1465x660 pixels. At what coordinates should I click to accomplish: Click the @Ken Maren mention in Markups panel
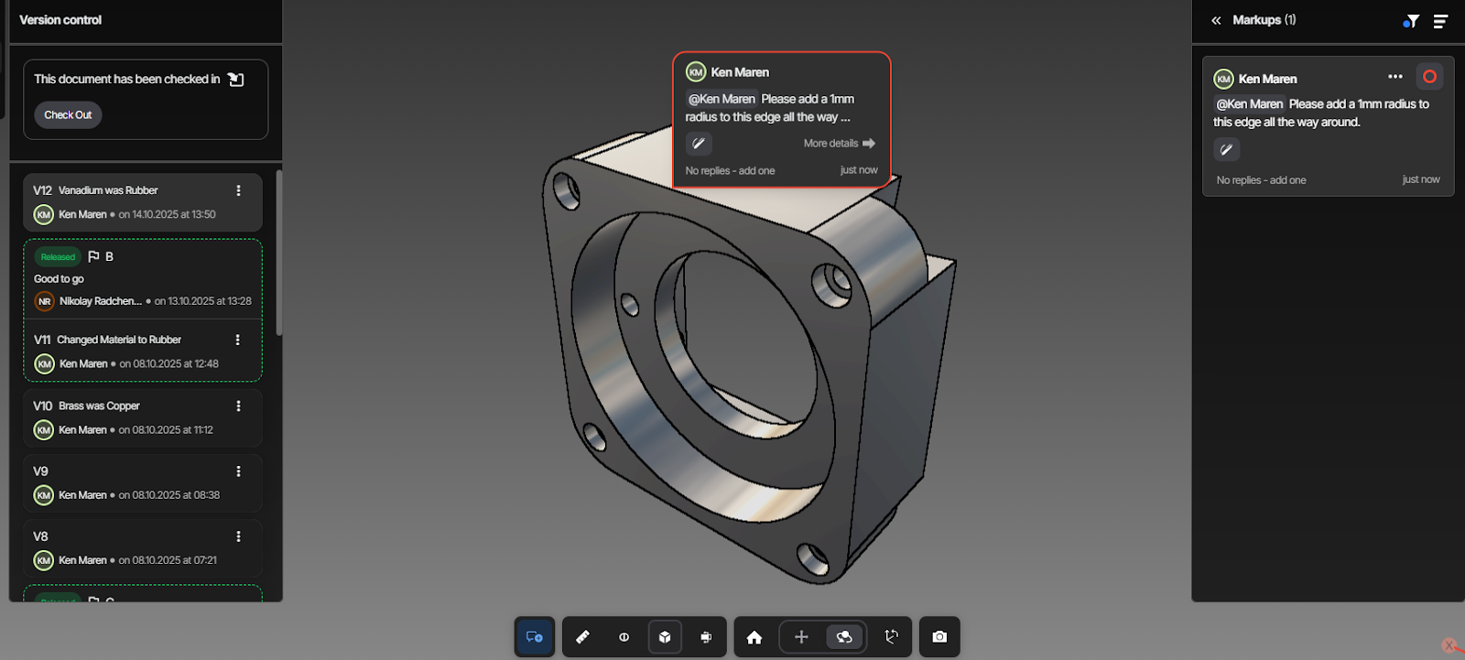(x=1250, y=104)
